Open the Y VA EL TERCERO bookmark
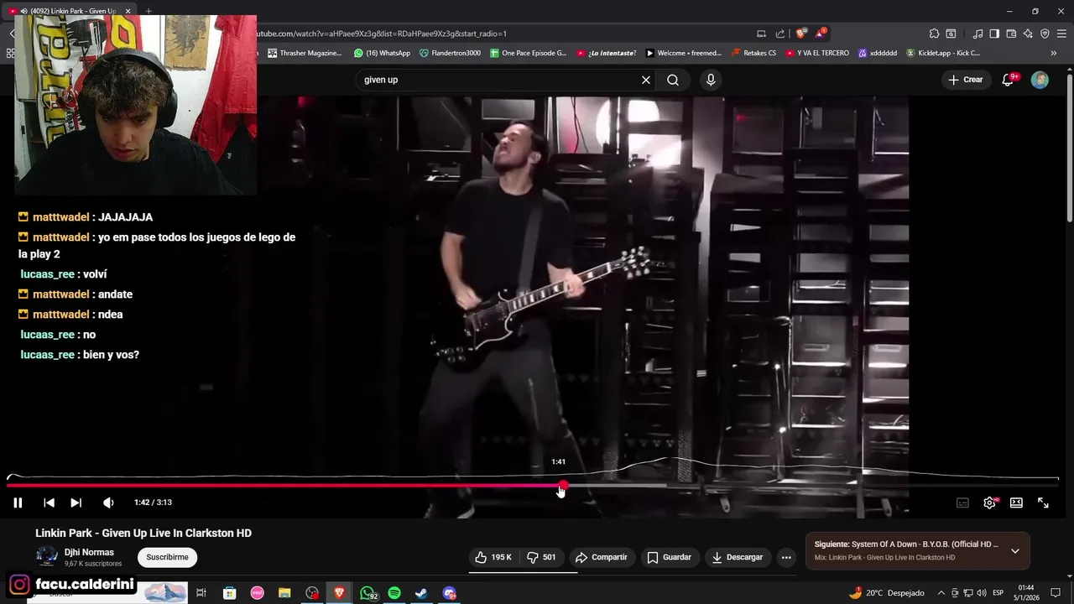The height and width of the screenshot is (604, 1074). 817,53
